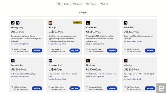
Task: Check Add Adobe Stock for Photoshop
Action: coord(125,49)
